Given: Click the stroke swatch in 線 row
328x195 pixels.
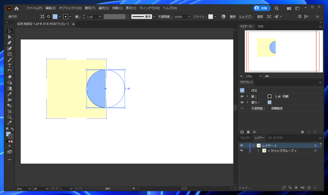Looking at the screenshot, I should [270, 96].
